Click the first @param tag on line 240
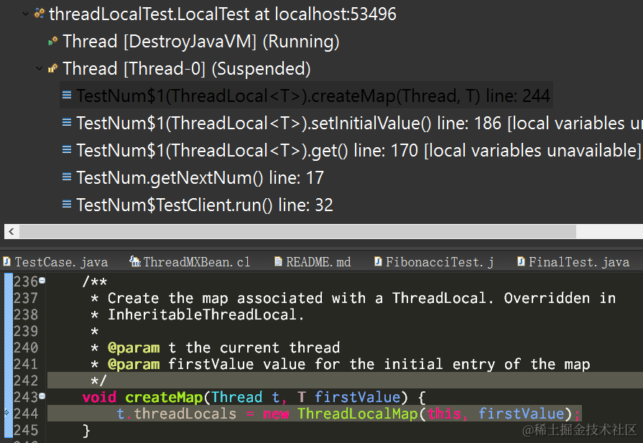Viewport: 643px width, 443px height. [x=134, y=348]
